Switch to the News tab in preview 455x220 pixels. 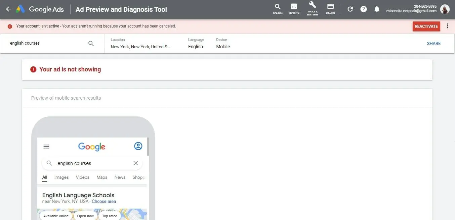coord(120,177)
